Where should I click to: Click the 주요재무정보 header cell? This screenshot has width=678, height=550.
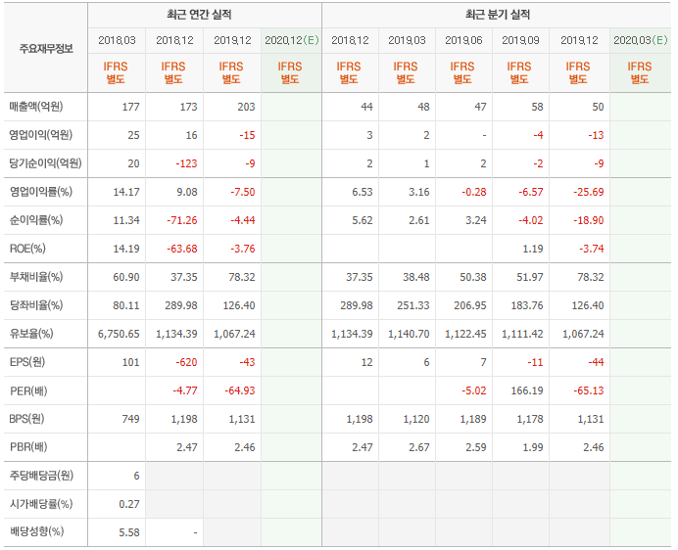pos(46,48)
